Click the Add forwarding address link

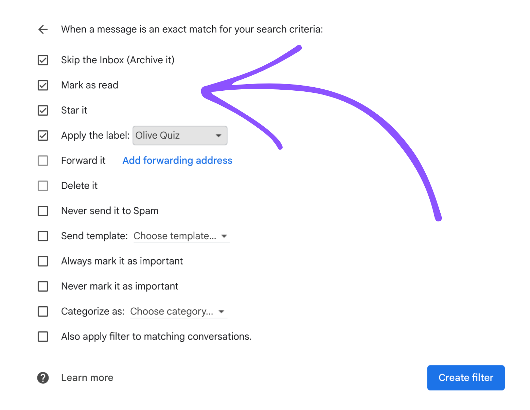pos(177,160)
